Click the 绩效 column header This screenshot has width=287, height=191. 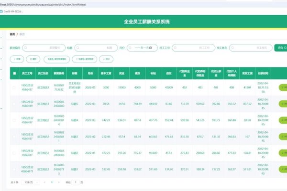pyautogui.click(x=137, y=73)
